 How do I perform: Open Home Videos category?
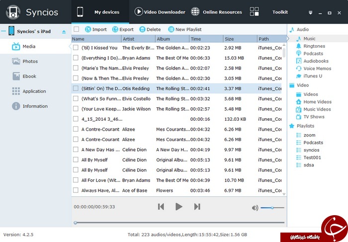click(317, 102)
